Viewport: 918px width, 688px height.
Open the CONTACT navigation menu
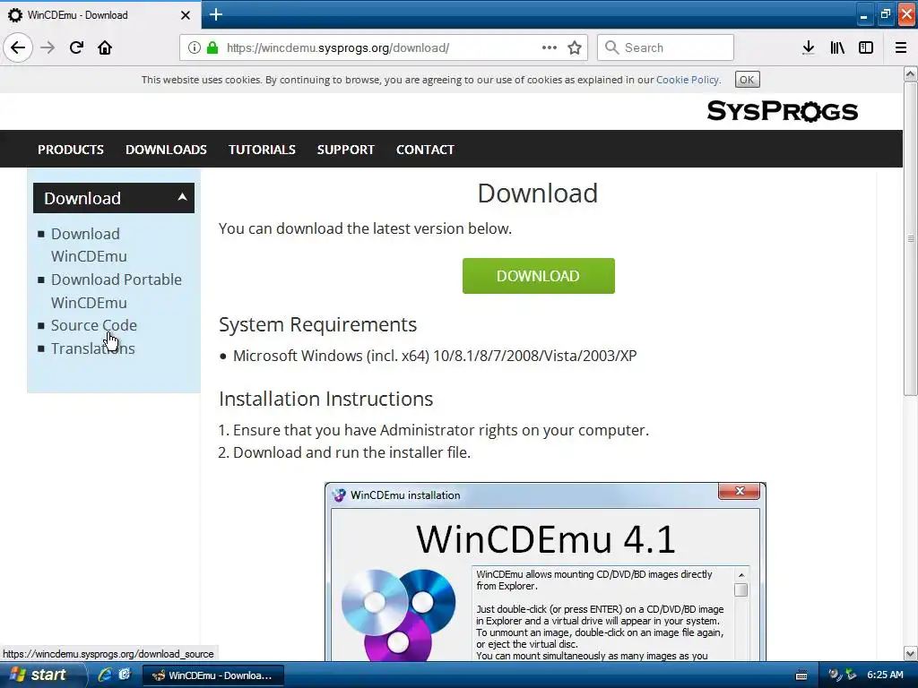click(x=425, y=150)
